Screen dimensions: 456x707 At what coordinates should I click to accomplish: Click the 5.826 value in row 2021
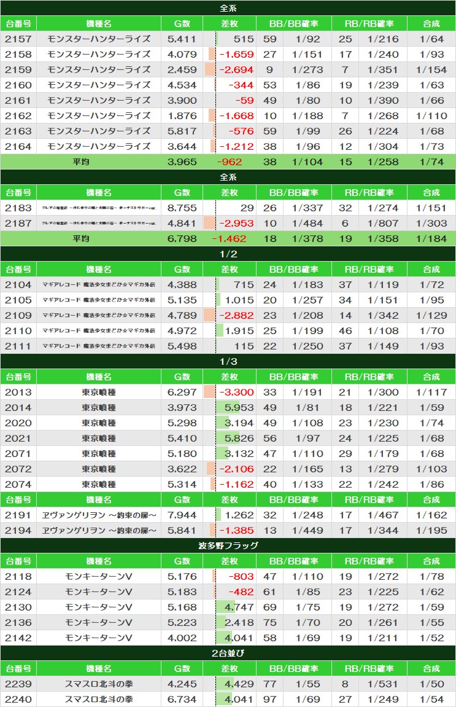click(x=239, y=438)
